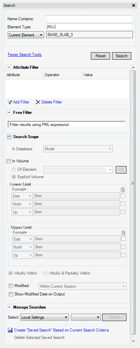Open the Local Settings dropdown

click(x=45, y=317)
